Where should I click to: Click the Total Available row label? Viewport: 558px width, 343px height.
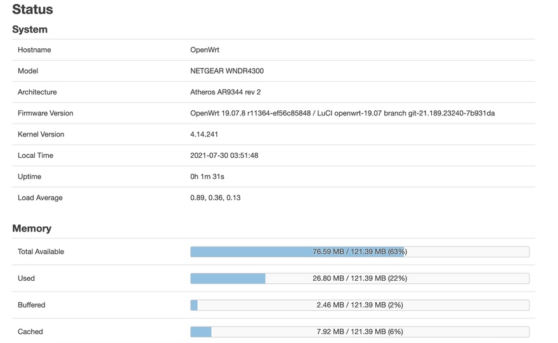pos(41,252)
